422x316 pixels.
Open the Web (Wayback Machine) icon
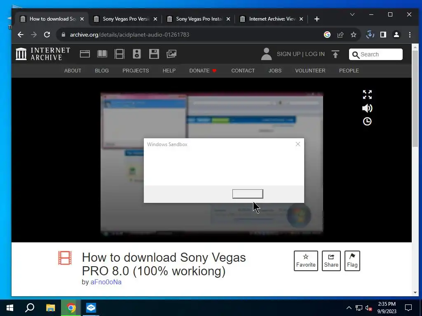85,54
